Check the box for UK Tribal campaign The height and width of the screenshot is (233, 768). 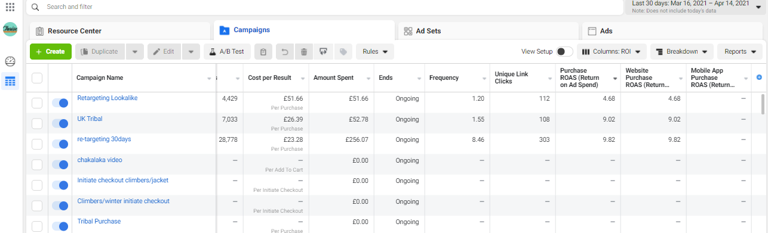(37, 124)
